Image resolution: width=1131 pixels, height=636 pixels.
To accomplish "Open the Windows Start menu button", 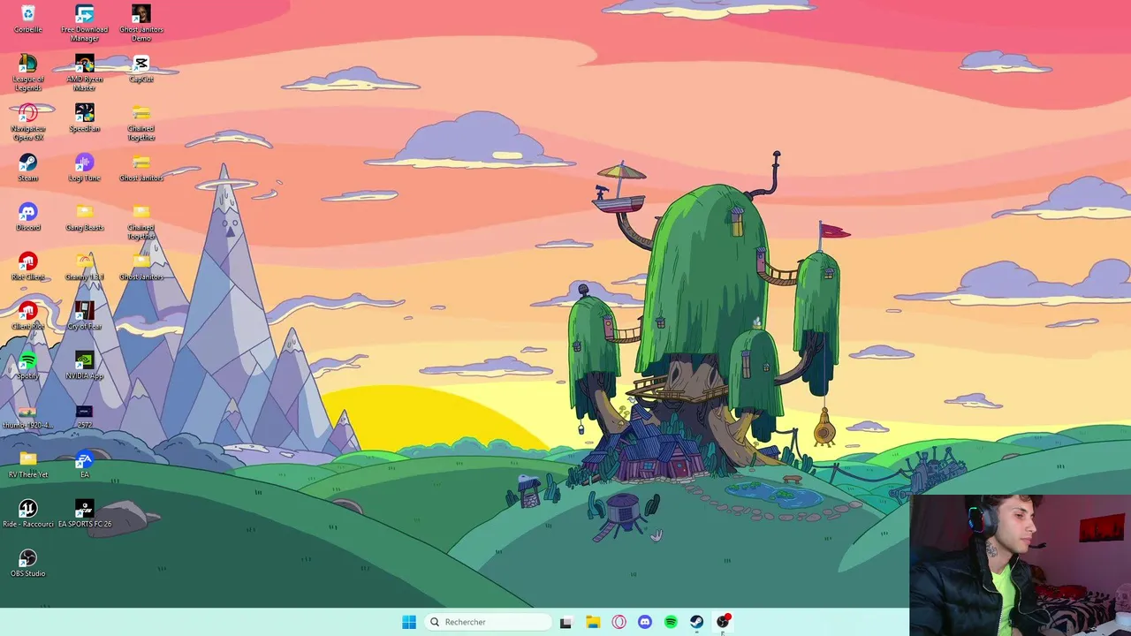I will (409, 622).
